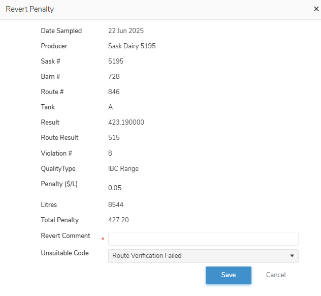
Task: Click the Revert Comment field label
Action: coord(66,236)
